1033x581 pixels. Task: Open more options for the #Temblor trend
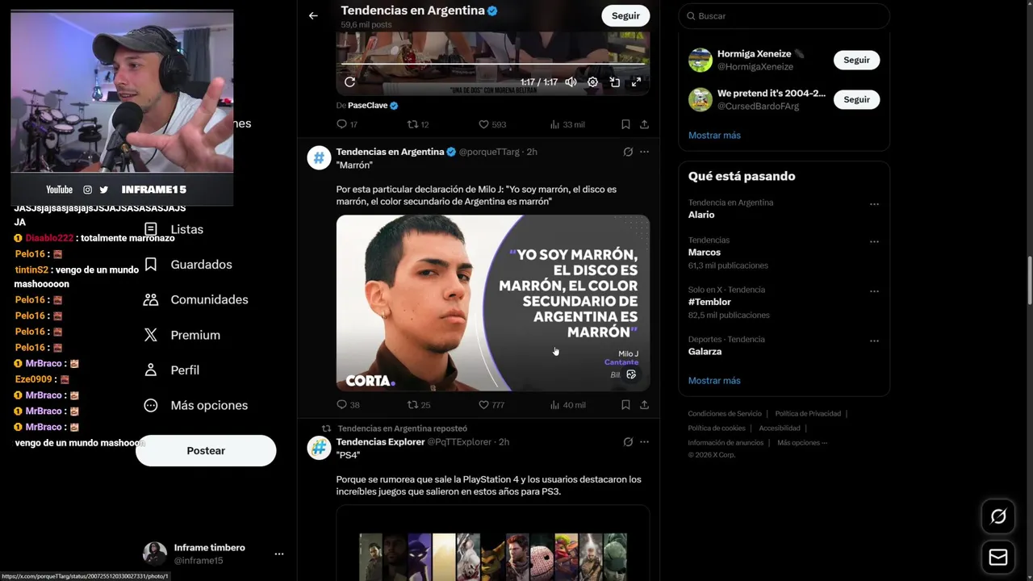click(874, 291)
